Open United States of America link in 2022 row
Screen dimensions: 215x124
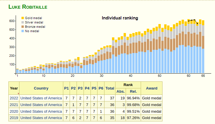pyautogui.click(x=41, y=98)
